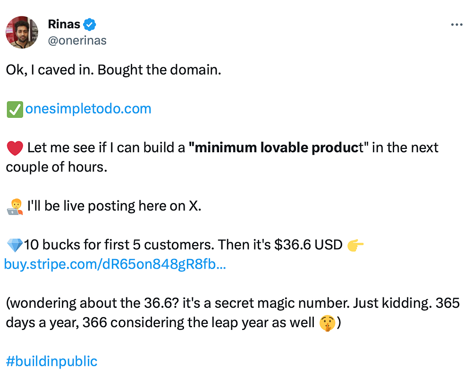Click the red heart emoji
Viewport: 472px width, 379px height.
click(14, 148)
